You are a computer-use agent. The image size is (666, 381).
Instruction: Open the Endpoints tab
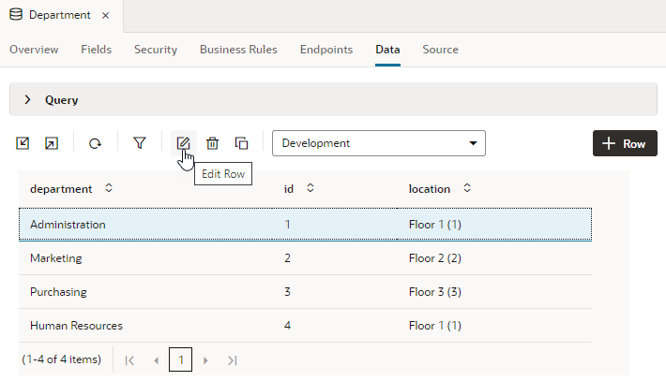326,50
